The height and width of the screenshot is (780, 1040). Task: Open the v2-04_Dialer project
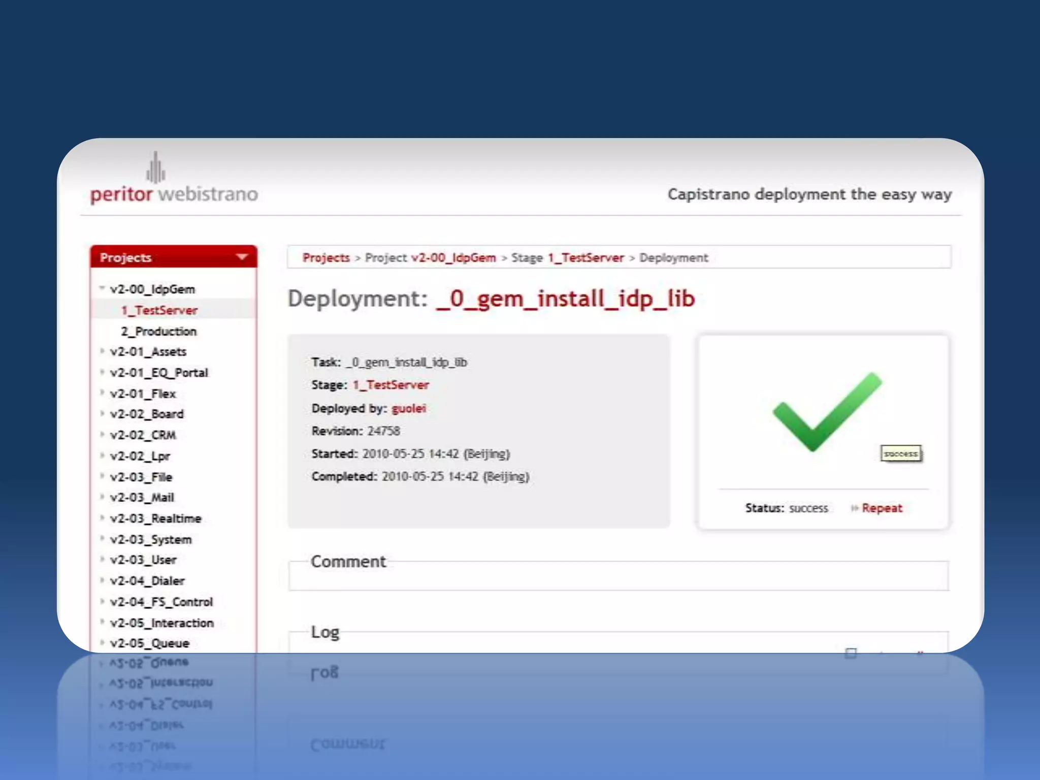coord(147,580)
